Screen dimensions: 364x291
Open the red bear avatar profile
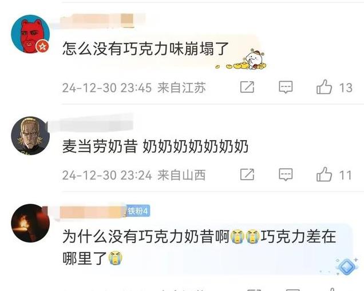pyautogui.click(x=30, y=34)
